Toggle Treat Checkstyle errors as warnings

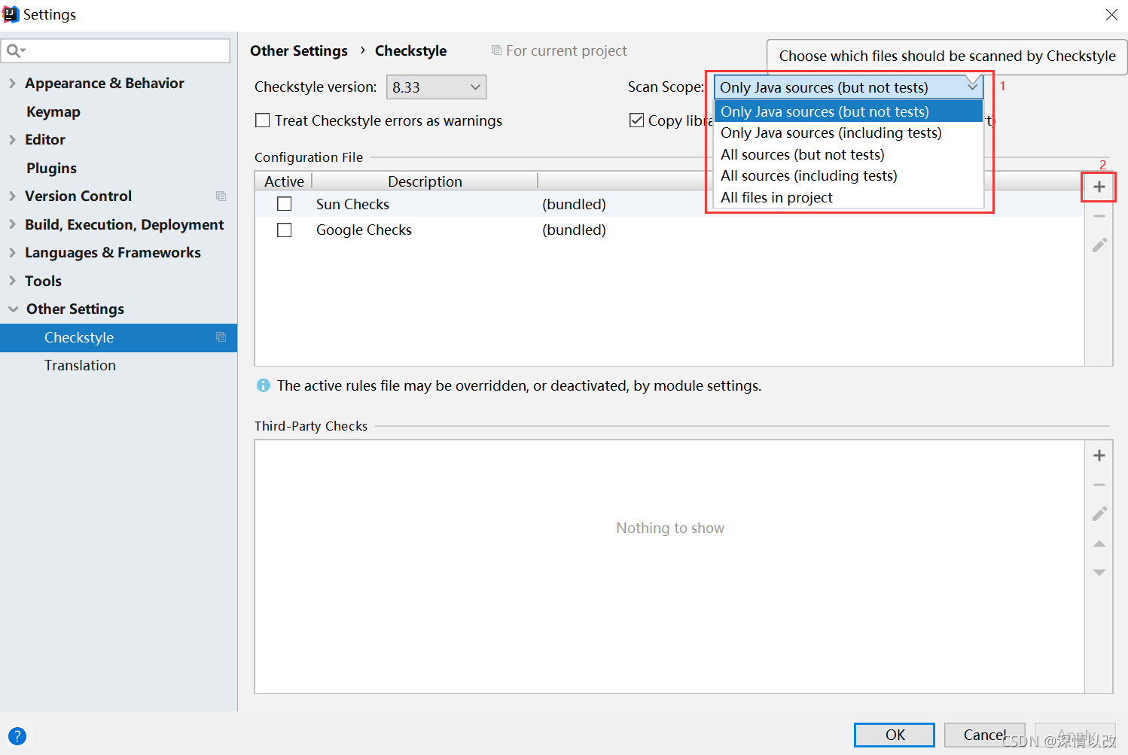click(263, 120)
